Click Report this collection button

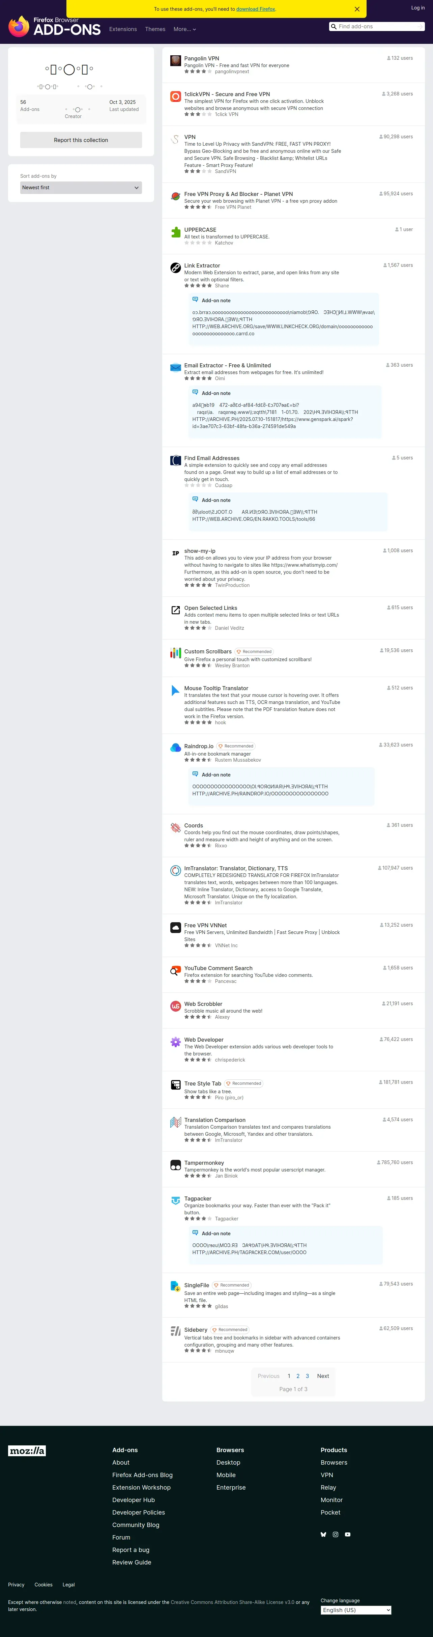81,140
